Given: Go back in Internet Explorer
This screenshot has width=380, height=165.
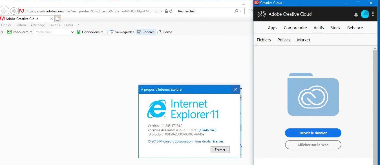Looking at the screenshot, I should click(x=4, y=11).
